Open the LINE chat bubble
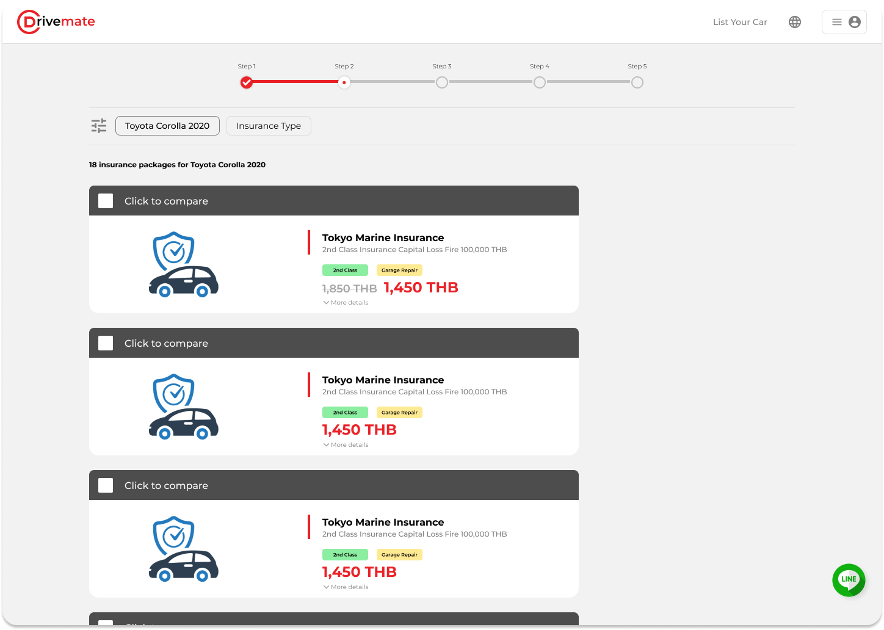The width and height of the screenshot is (884, 630). (x=849, y=580)
